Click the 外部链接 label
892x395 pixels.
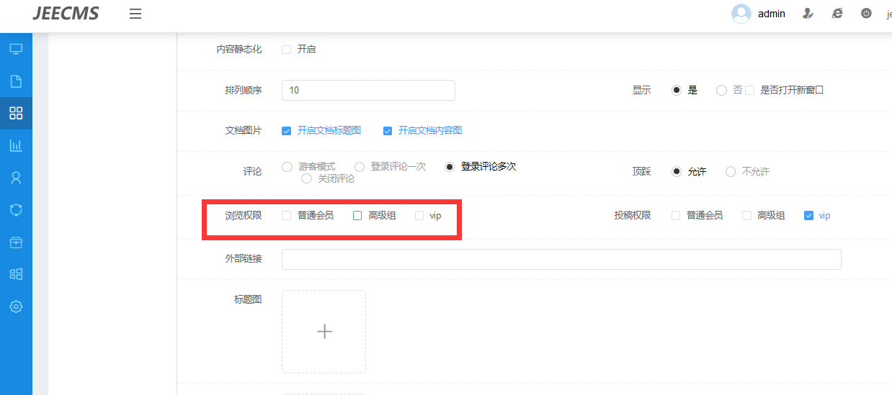pos(244,259)
